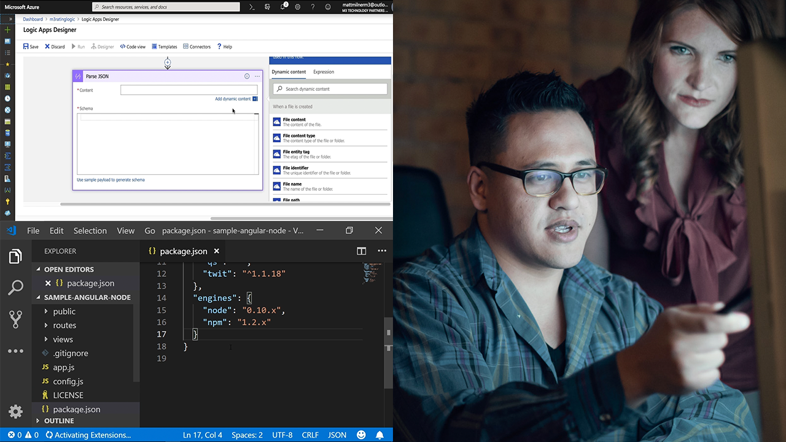The width and height of the screenshot is (786, 442).
Task: Open the Azure notifications bell
Action: click(x=283, y=7)
